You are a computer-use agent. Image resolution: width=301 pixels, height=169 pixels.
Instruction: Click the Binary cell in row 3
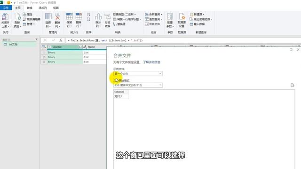click(x=65, y=62)
